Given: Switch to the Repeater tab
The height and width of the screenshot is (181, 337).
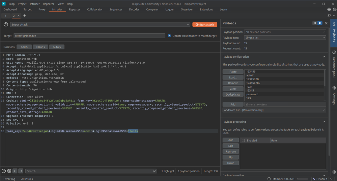Looking at the screenshot, I should tap(74, 10).
